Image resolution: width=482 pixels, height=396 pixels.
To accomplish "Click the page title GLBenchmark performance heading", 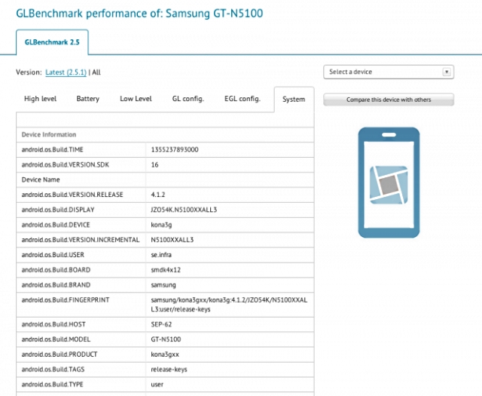I will click(x=139, y=14).
